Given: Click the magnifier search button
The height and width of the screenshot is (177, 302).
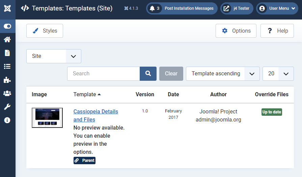Looking at the screenshot, I should [148, 74].
